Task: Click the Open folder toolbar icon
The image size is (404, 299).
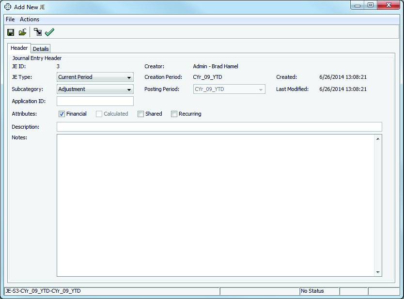Action: 22,32
